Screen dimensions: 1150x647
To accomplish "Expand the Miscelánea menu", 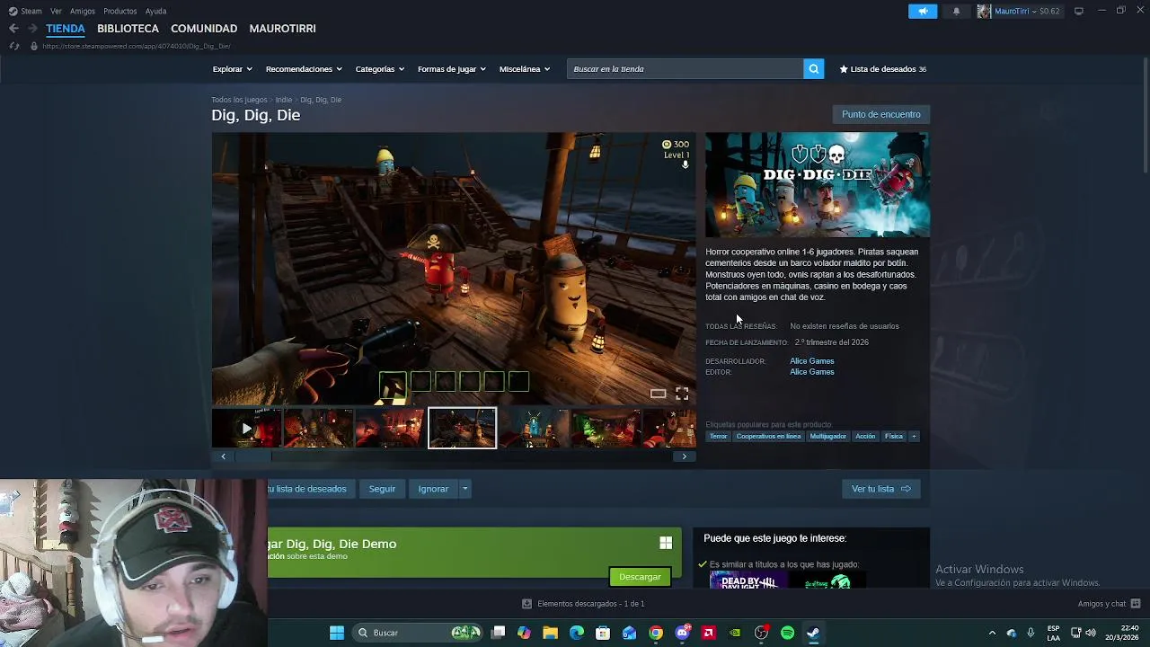I will click(524, 69).
